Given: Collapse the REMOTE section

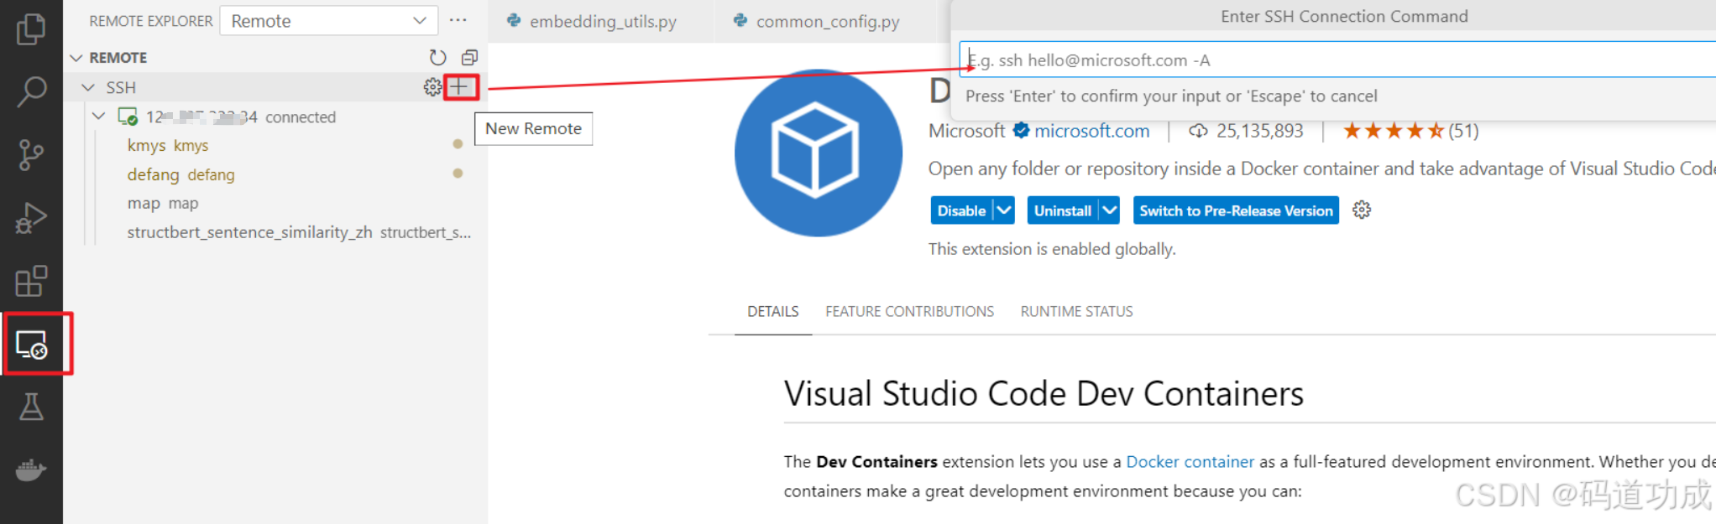Looking at the screenshot, I should (x=76, y=57).
